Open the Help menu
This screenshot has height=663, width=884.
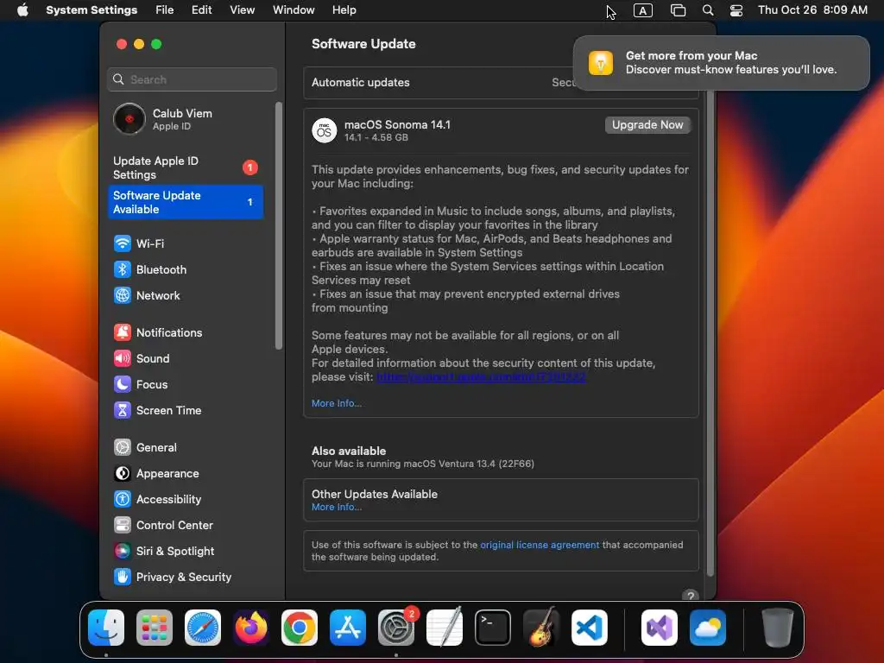[x=344, y=10]
